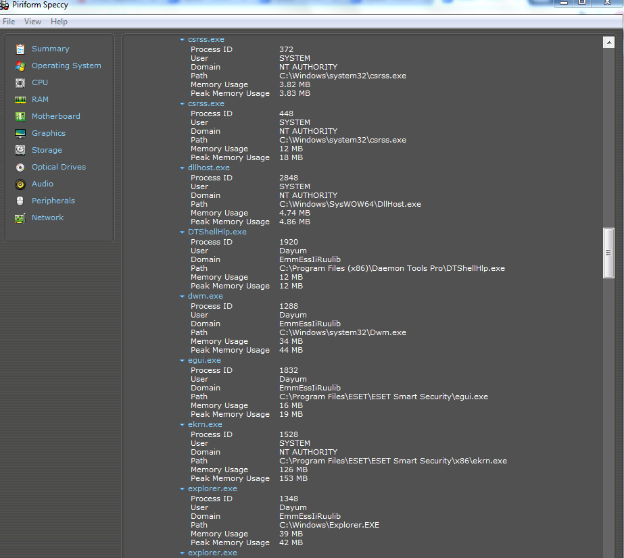Click the scrollbar up arrow

click(608, 42)
